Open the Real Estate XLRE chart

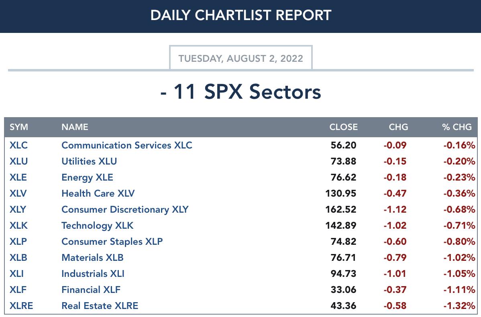(100, 306)
